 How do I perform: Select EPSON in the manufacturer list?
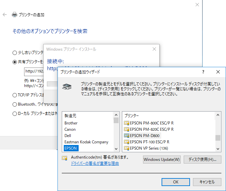click(70, 148)
